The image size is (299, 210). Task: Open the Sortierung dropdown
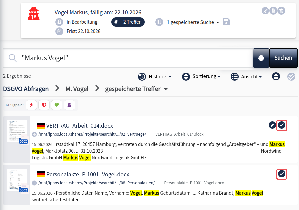201,76
